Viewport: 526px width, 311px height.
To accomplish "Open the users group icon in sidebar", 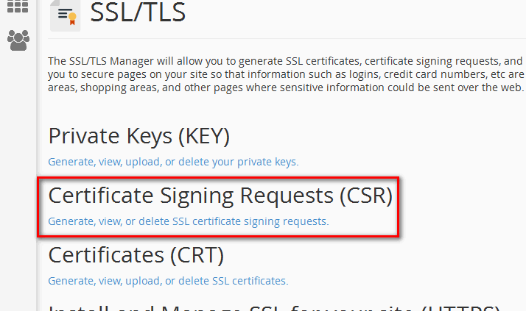I will [x=18, y=40].
